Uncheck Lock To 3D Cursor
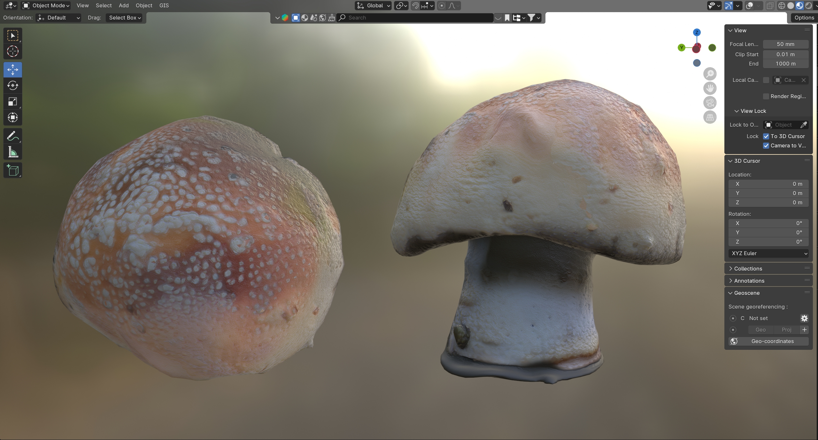The width and height of the screenshot is (818, 440). coord(766,136)
